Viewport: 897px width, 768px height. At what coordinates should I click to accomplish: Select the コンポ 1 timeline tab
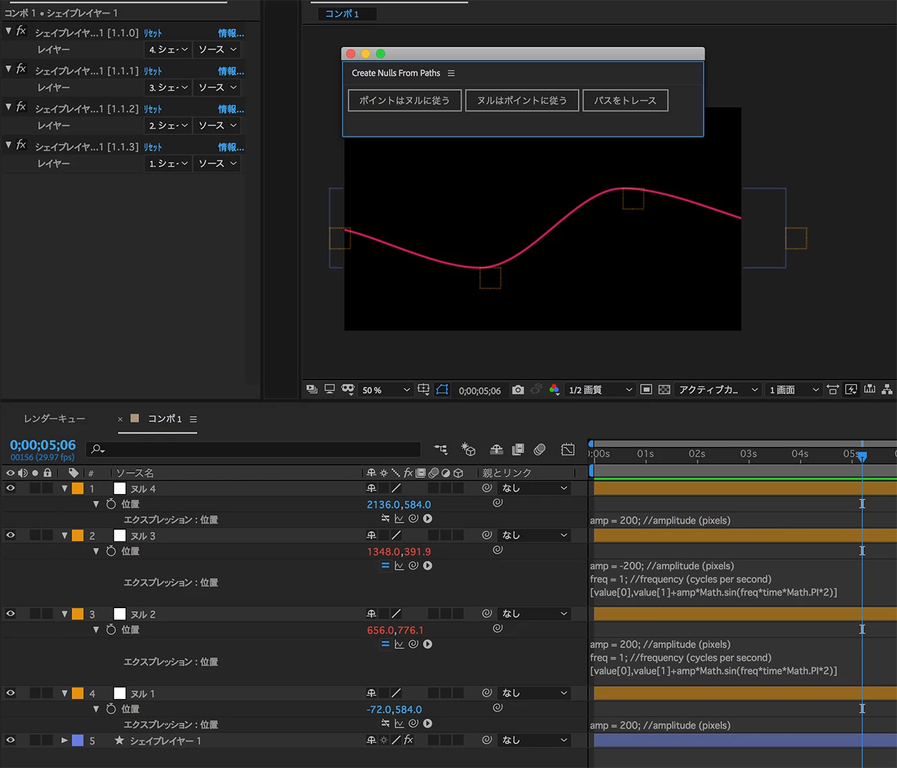(165, 419)
